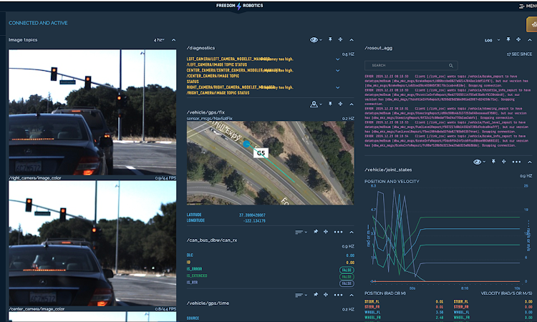
Task: Select the latitude value 37.3986428867
Action: click(252, 215)
